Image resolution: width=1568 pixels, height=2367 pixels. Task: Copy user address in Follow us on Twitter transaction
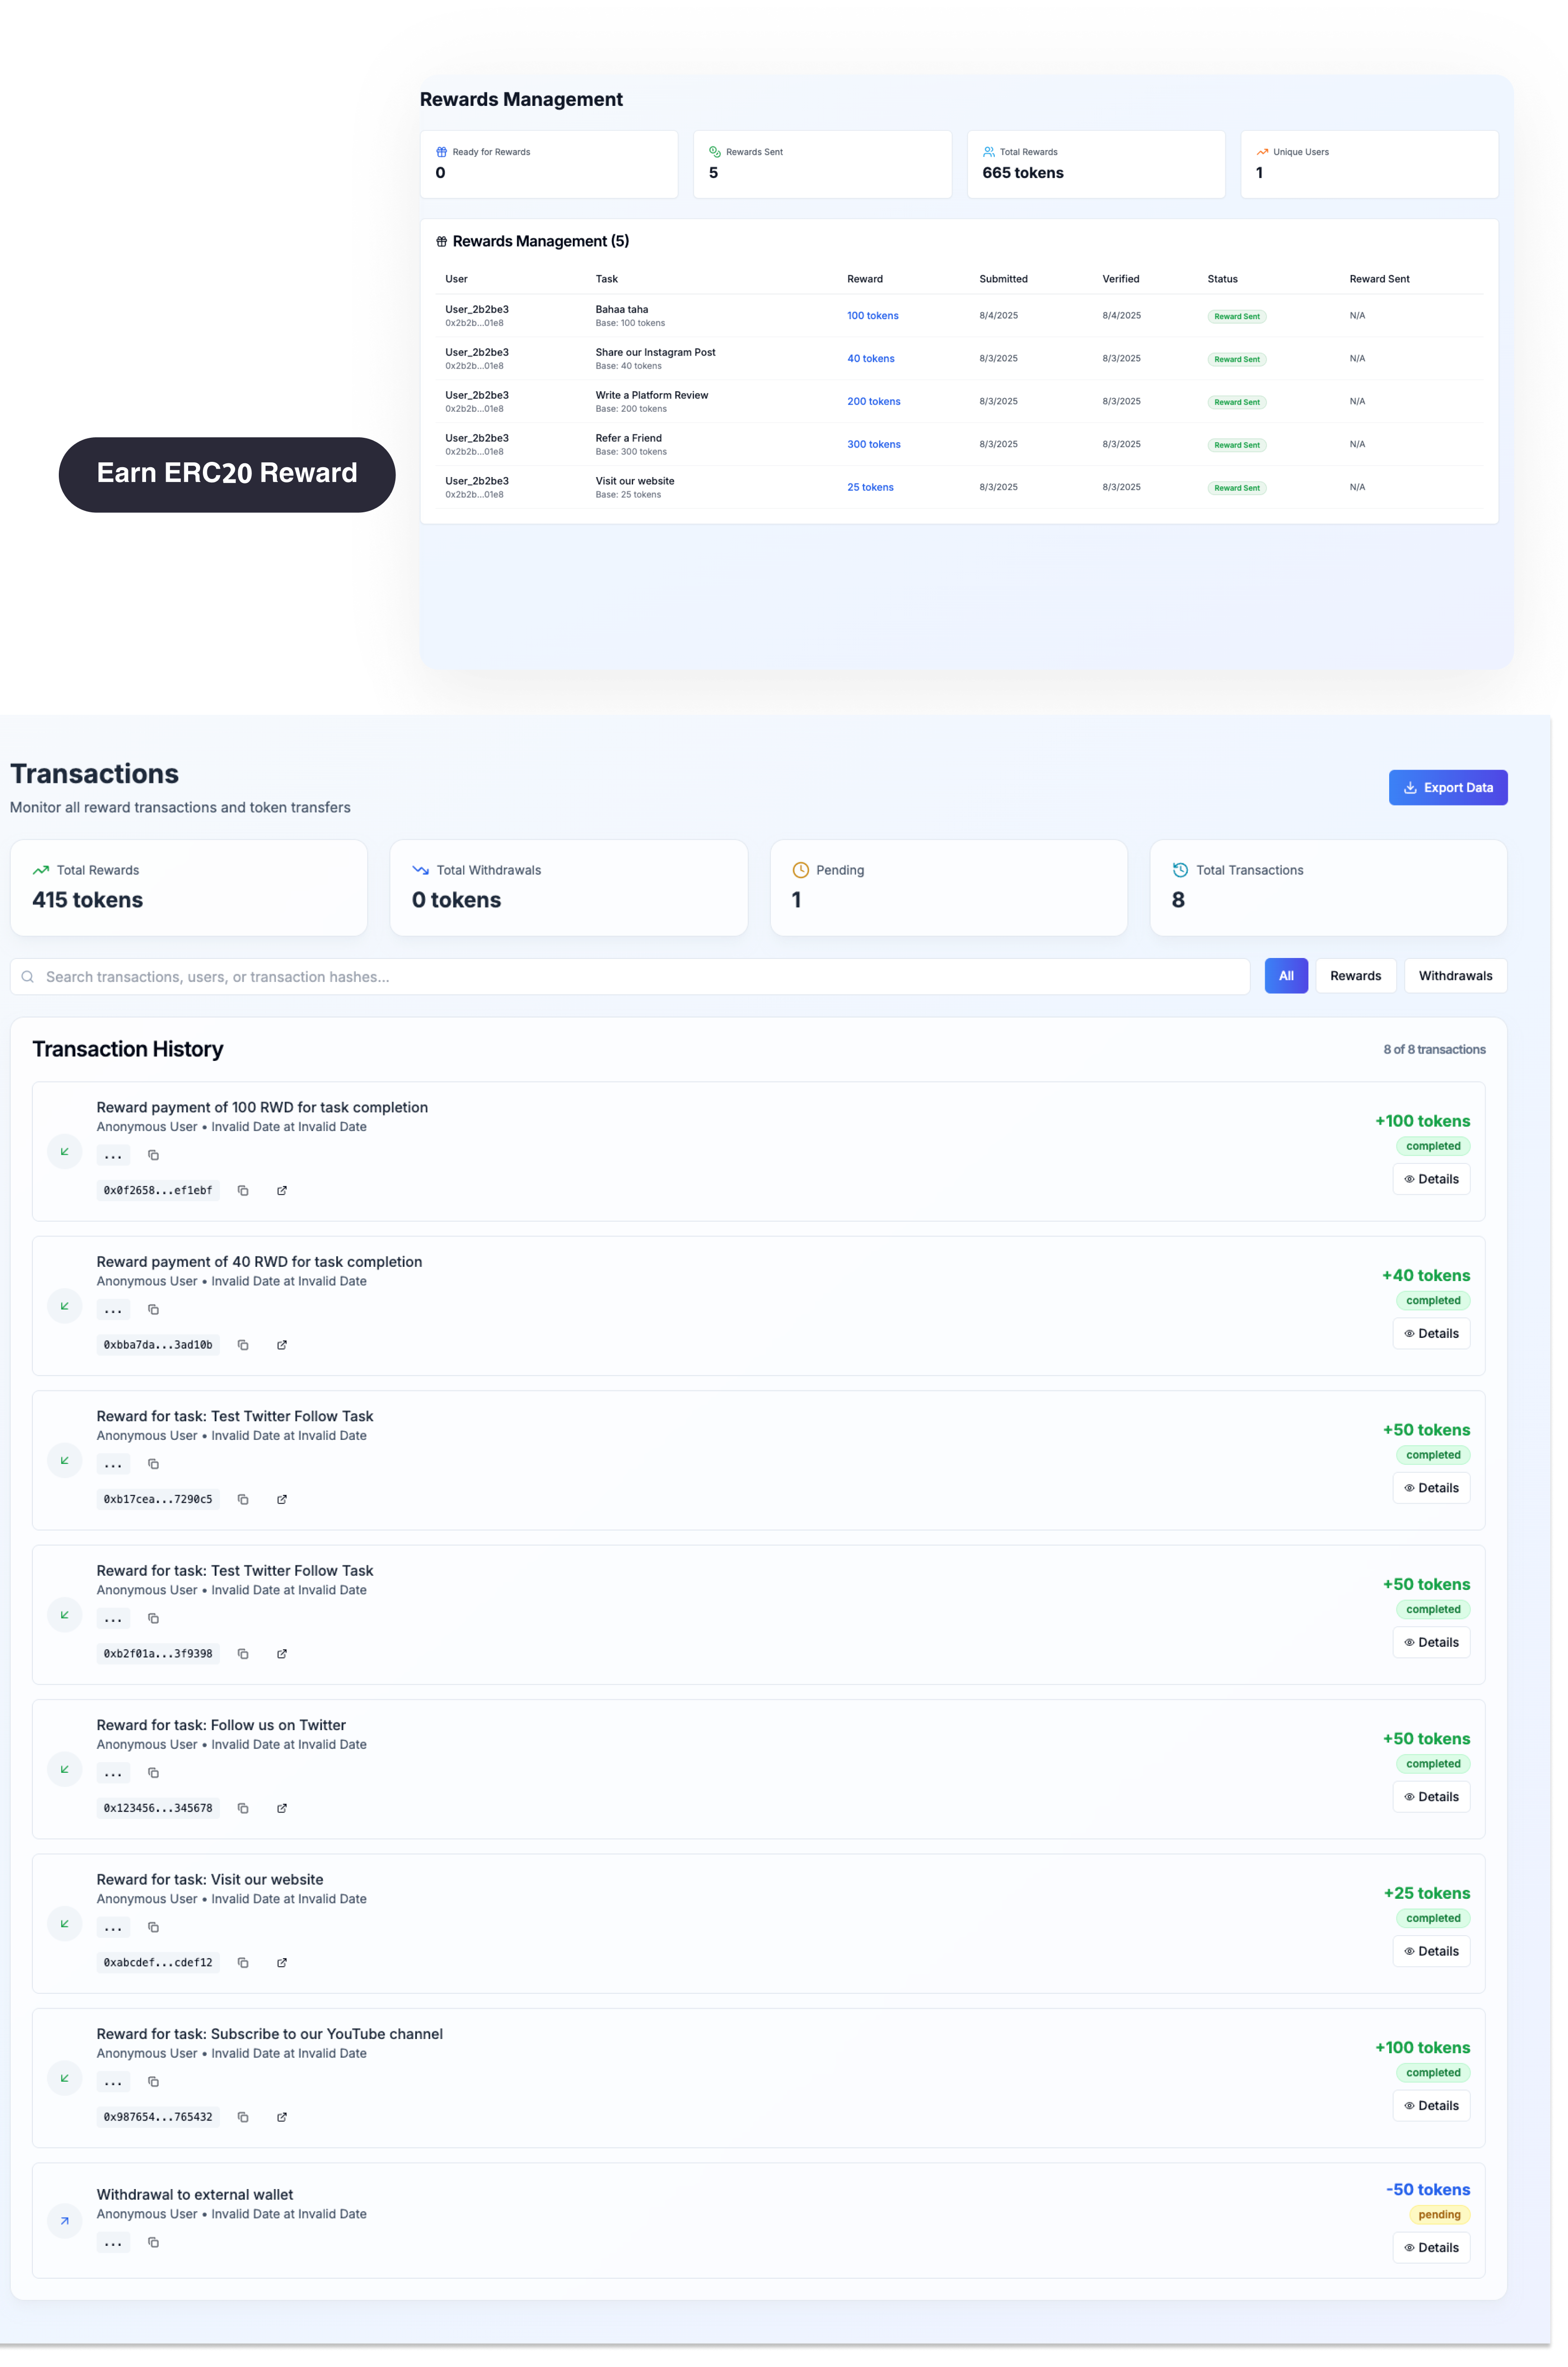pyautogui.click(x=153, y=1773)
